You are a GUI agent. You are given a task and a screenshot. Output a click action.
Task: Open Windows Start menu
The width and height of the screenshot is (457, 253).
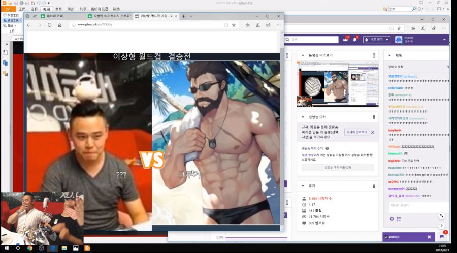click(x=6, y=248)
